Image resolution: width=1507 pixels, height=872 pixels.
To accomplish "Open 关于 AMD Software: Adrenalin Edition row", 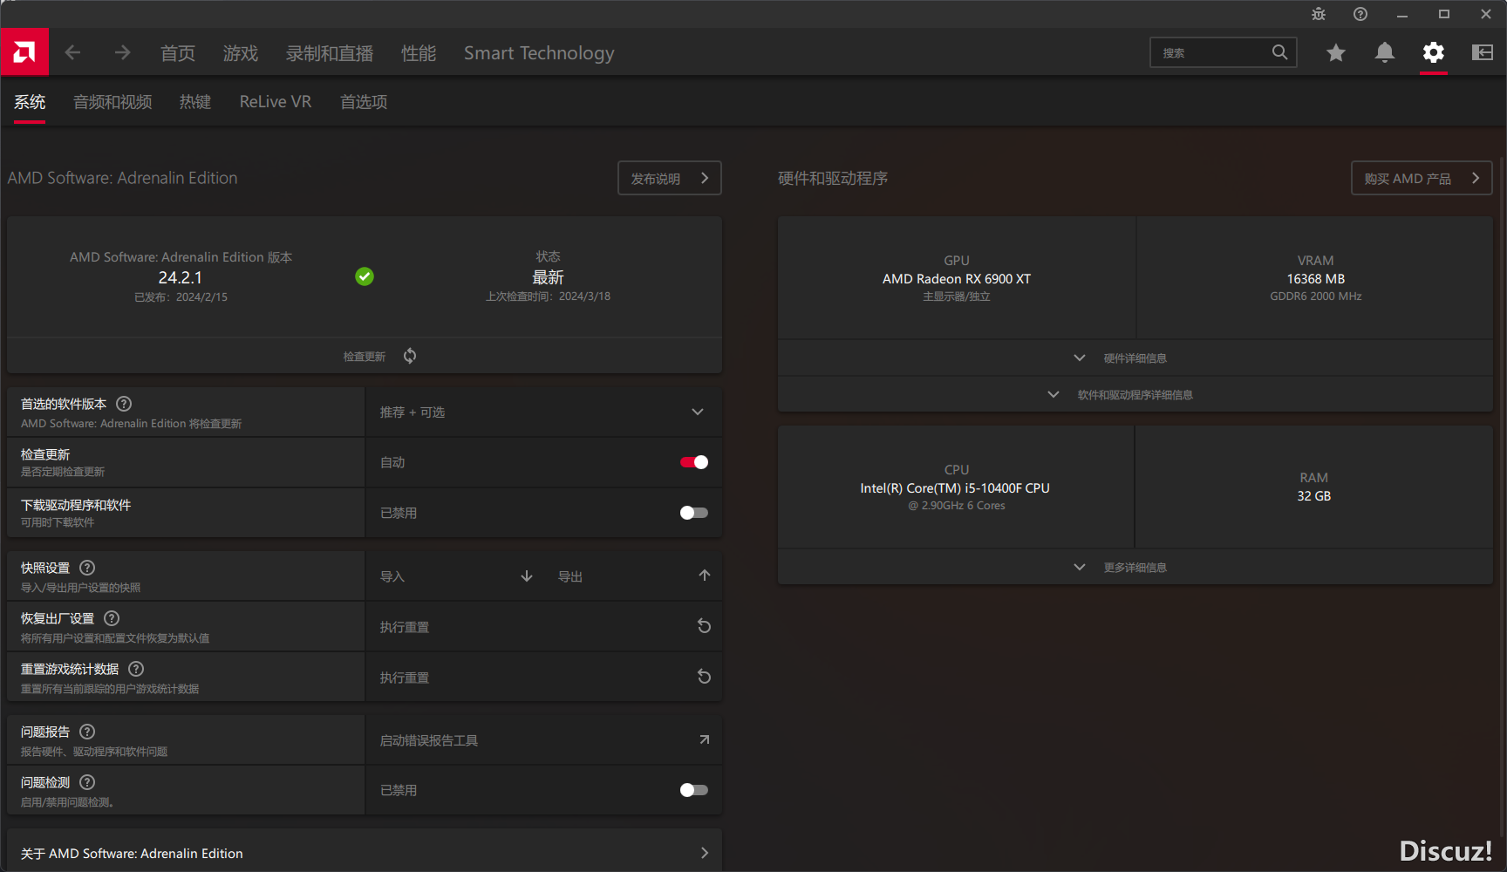I will tap(365, 853).
